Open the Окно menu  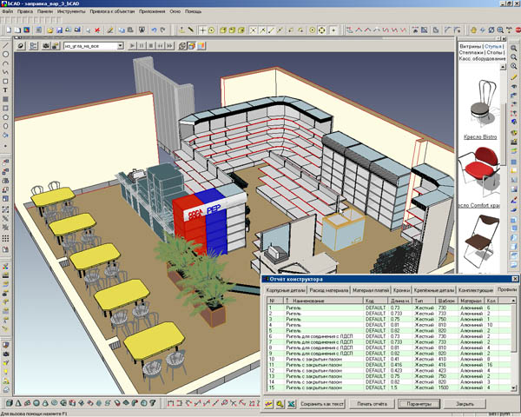click(175, 11)
